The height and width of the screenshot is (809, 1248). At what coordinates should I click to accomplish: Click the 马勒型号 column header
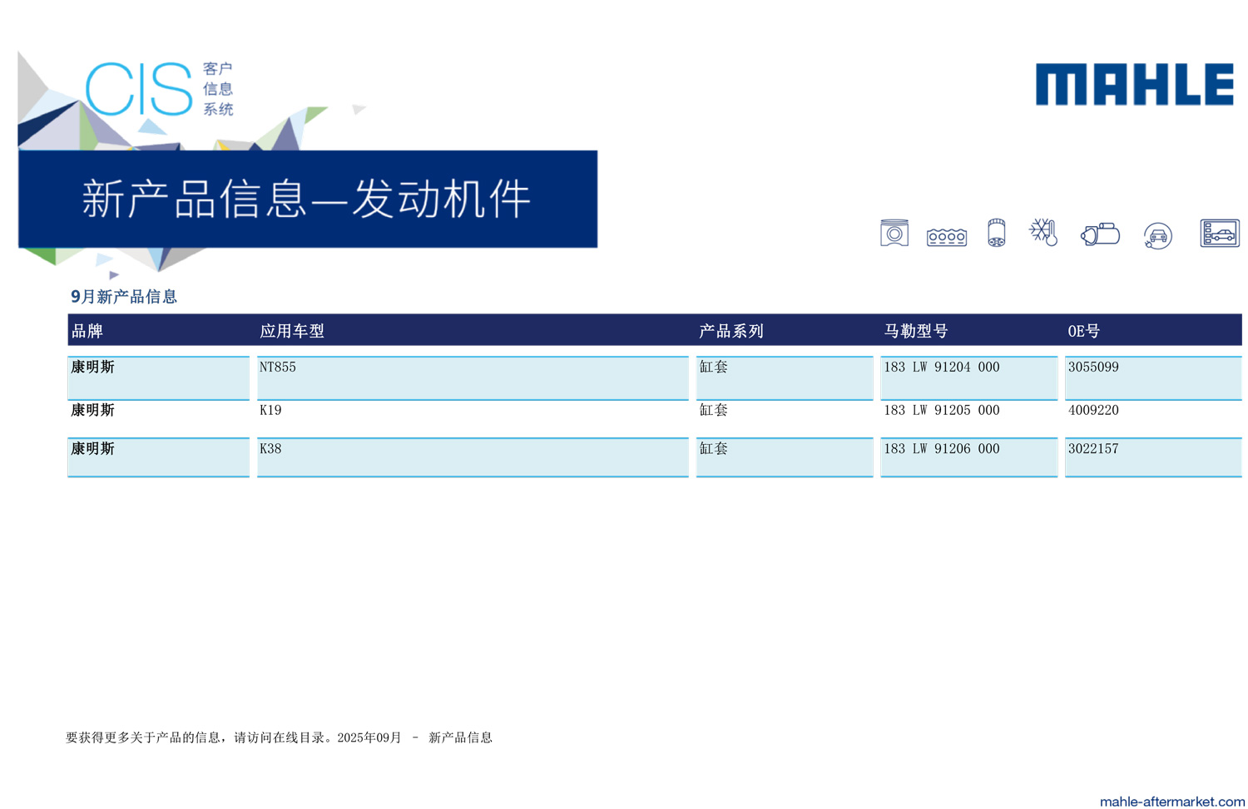915,331
